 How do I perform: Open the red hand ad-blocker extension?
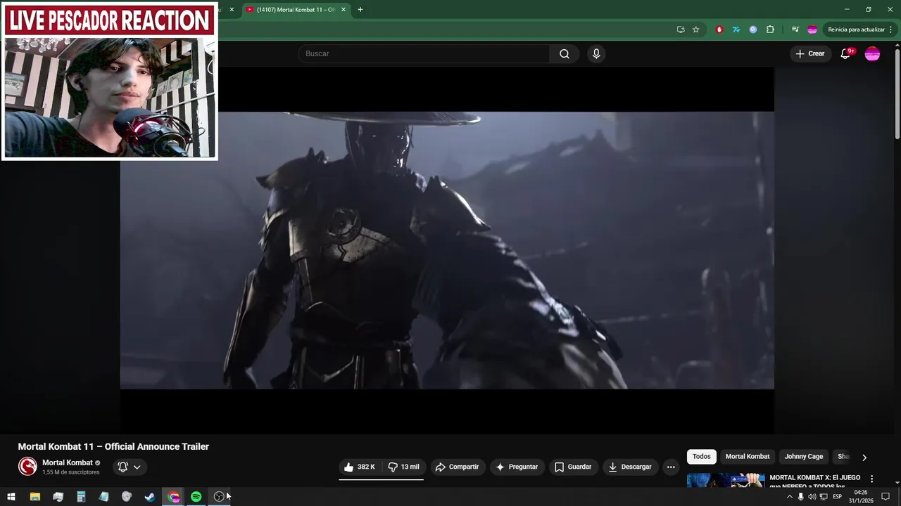719,30
